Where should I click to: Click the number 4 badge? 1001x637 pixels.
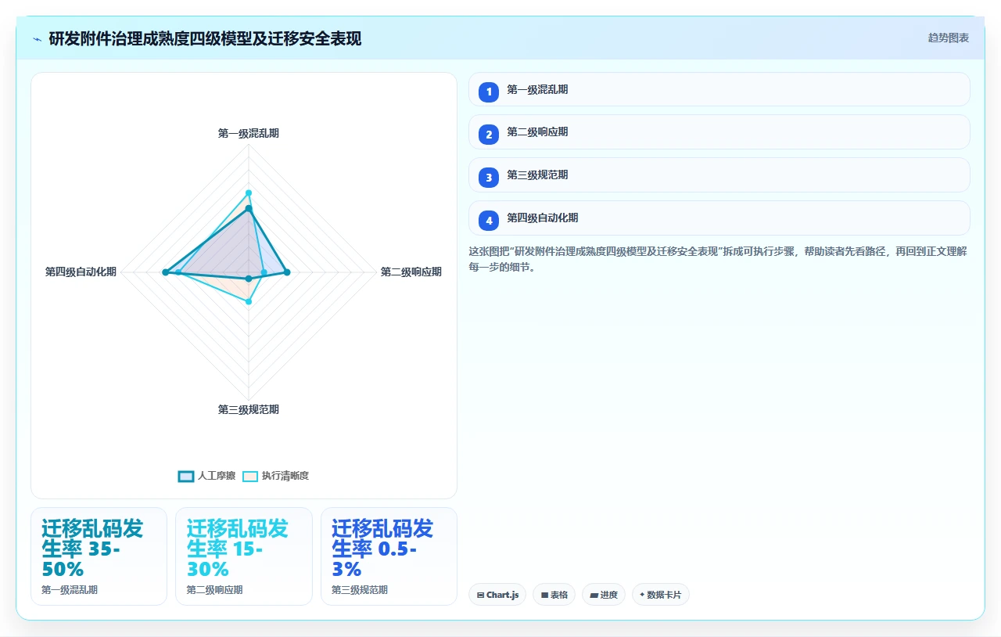point(489,221)
